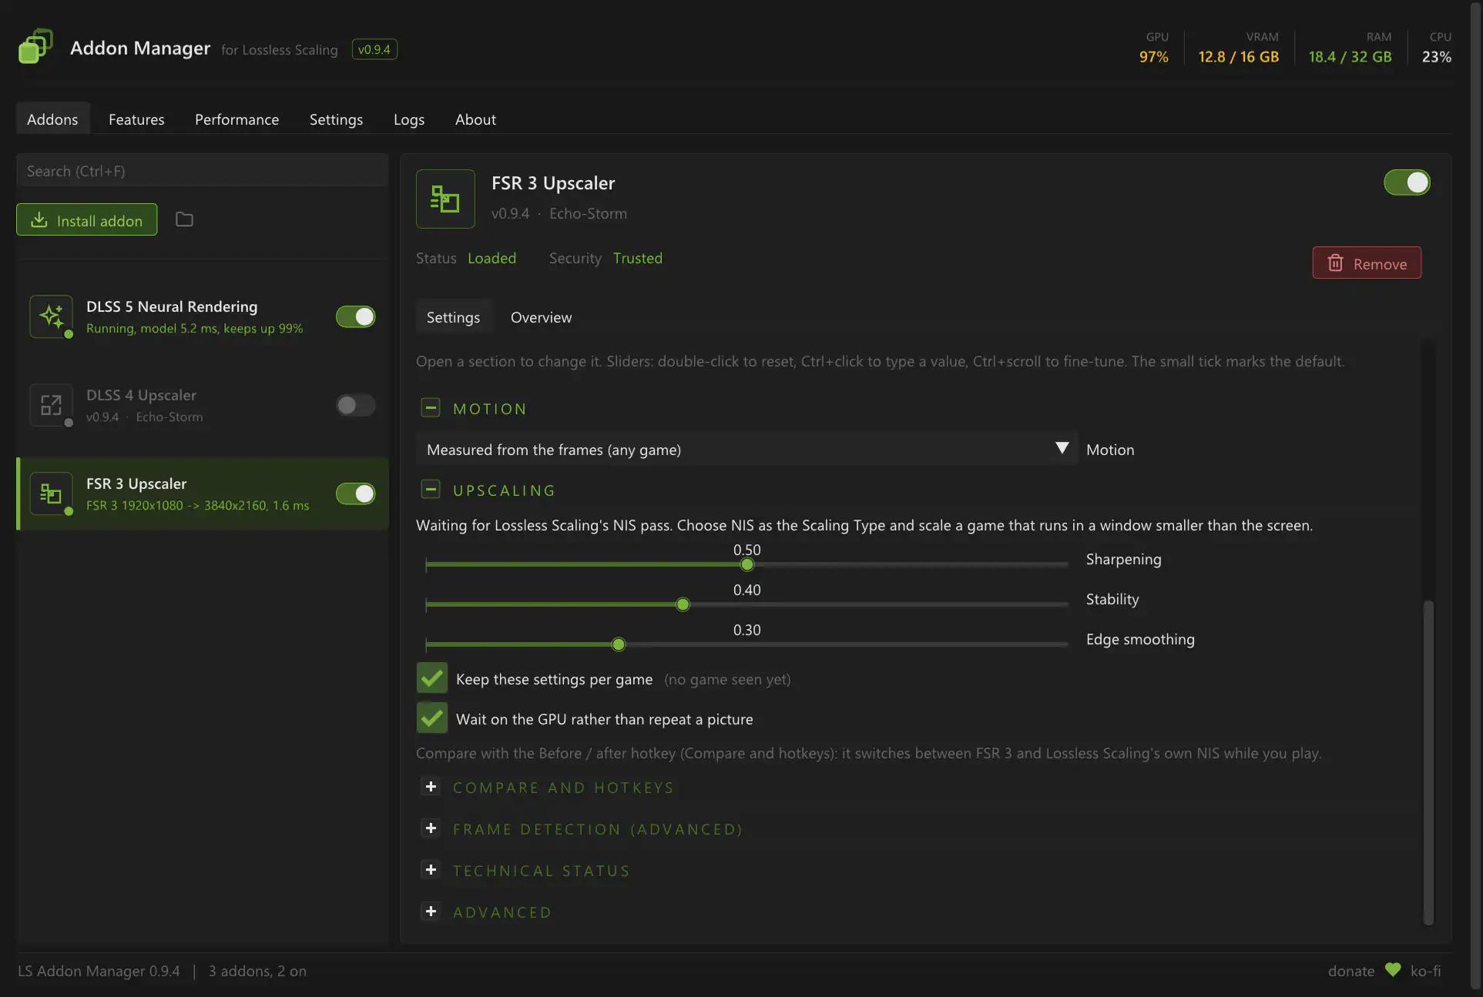Toggle DLSS 5 Neural Rendering addon off

pyautogui.click(x=355, y=316)
